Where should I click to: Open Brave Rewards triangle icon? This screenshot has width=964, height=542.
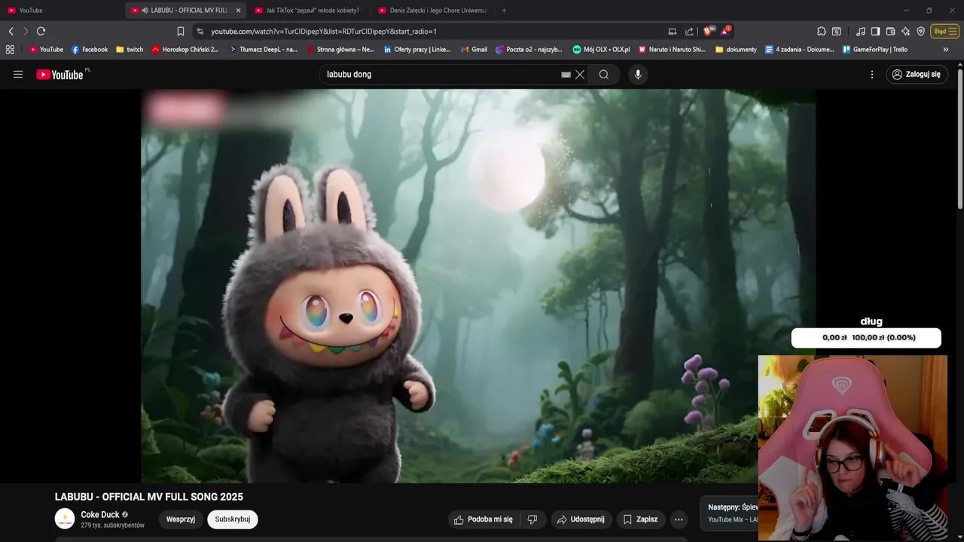pyautogui.click(x=725, y=31)
